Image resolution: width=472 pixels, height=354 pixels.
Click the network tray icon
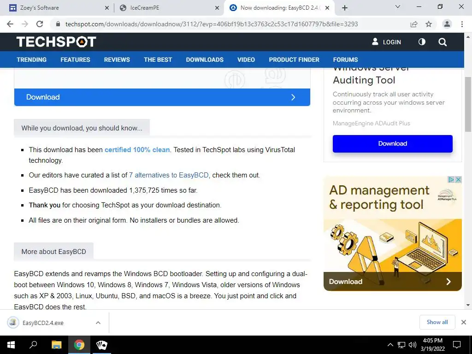pos(401,345)
